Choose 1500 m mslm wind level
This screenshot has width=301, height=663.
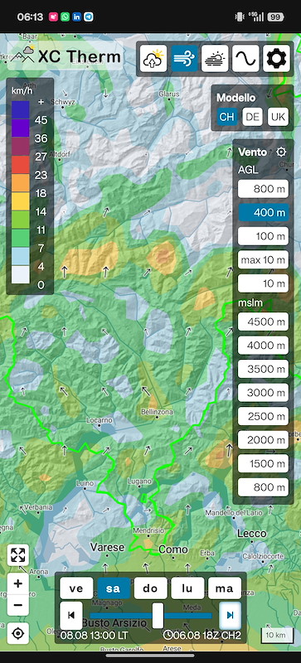click(x=263, y=463)
